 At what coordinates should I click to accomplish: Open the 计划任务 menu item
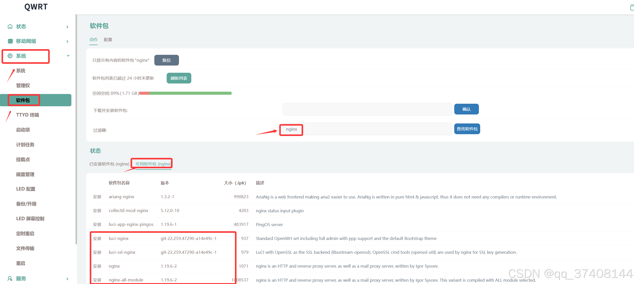[25, 145]
